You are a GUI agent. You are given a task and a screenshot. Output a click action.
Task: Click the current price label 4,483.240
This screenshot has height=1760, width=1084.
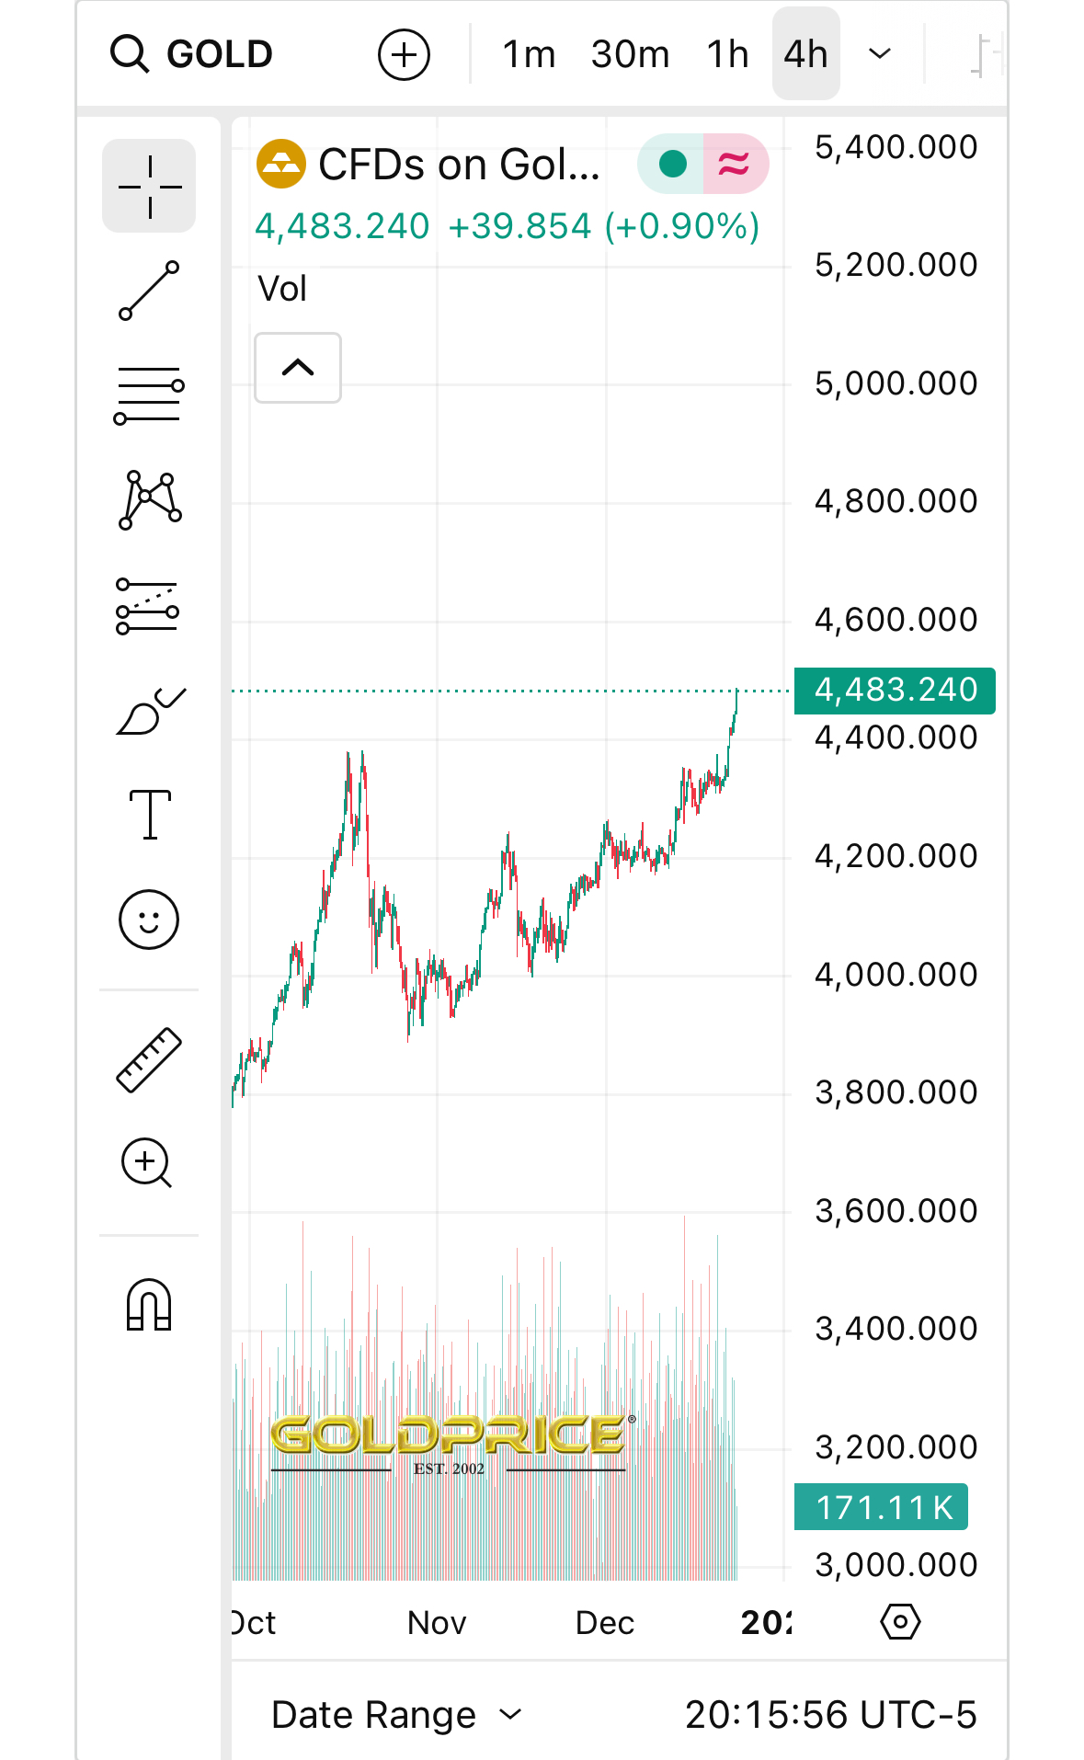[x=895, y=691]
